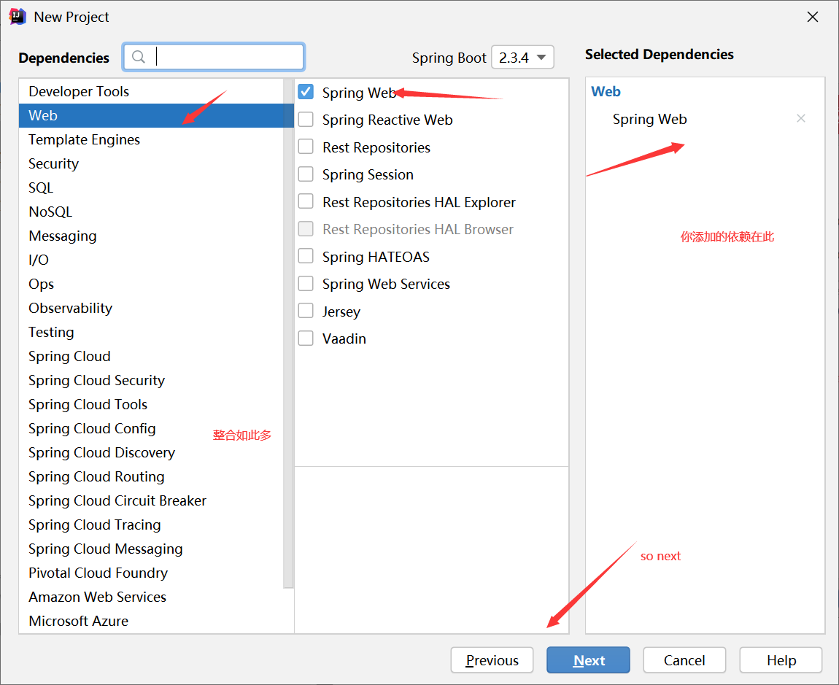Click the category list vertical scrollbar
Screen dimensions: 839x685
[x=288, y=334]
